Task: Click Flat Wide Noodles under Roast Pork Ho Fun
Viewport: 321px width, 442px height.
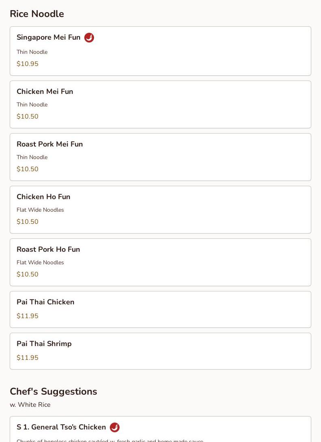Action: (x=40, y=262)
